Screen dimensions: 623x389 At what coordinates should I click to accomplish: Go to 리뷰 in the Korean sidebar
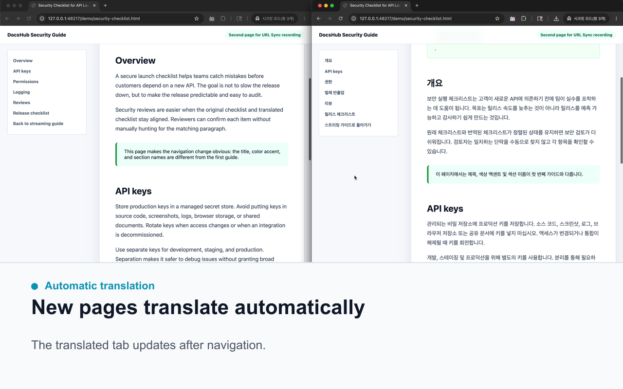328,103
